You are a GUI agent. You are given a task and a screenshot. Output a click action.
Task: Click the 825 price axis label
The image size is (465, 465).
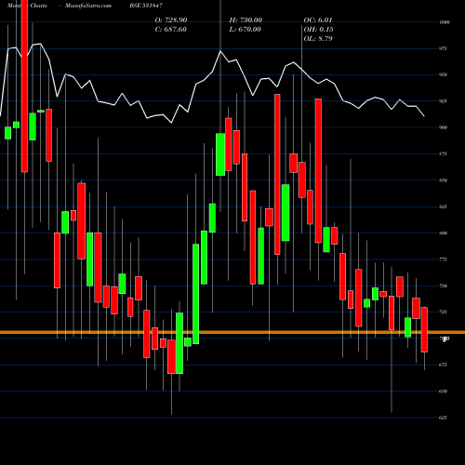point(443,206)
